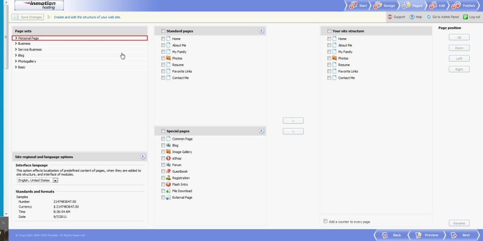Click the Blog icon in Special pages

[168, 145]
